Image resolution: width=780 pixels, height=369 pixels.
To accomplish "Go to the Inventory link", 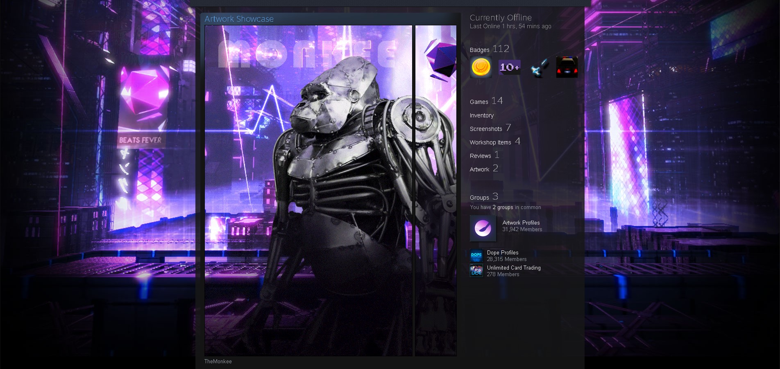I will 482,115.
